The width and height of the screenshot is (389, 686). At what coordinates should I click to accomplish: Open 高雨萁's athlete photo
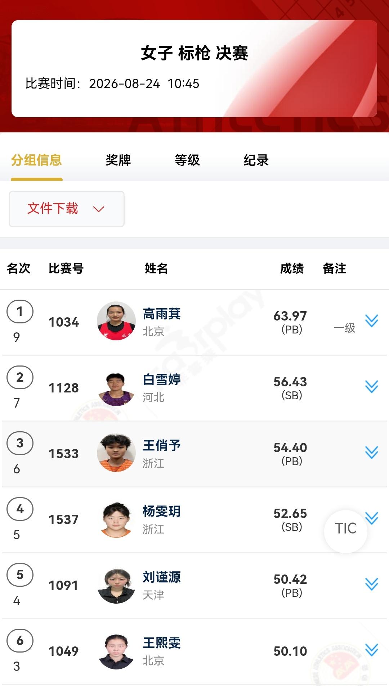(x=116, y=321)
